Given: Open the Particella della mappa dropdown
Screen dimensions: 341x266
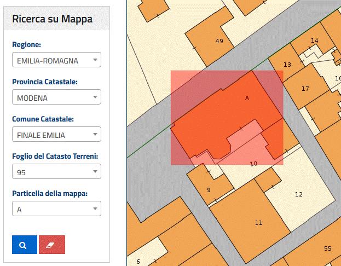Looking at the screenshot, I should 56,209.
